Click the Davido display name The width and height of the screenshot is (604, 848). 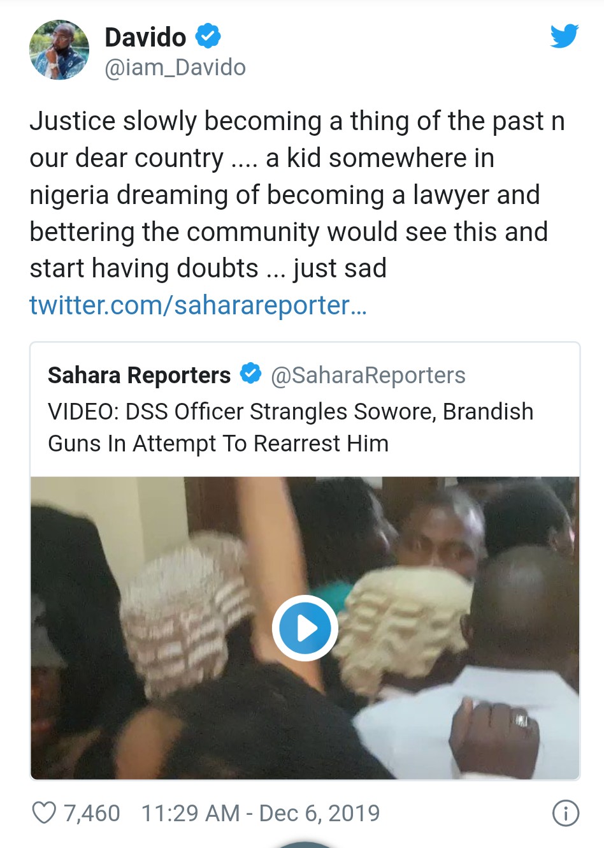(145, 37)
